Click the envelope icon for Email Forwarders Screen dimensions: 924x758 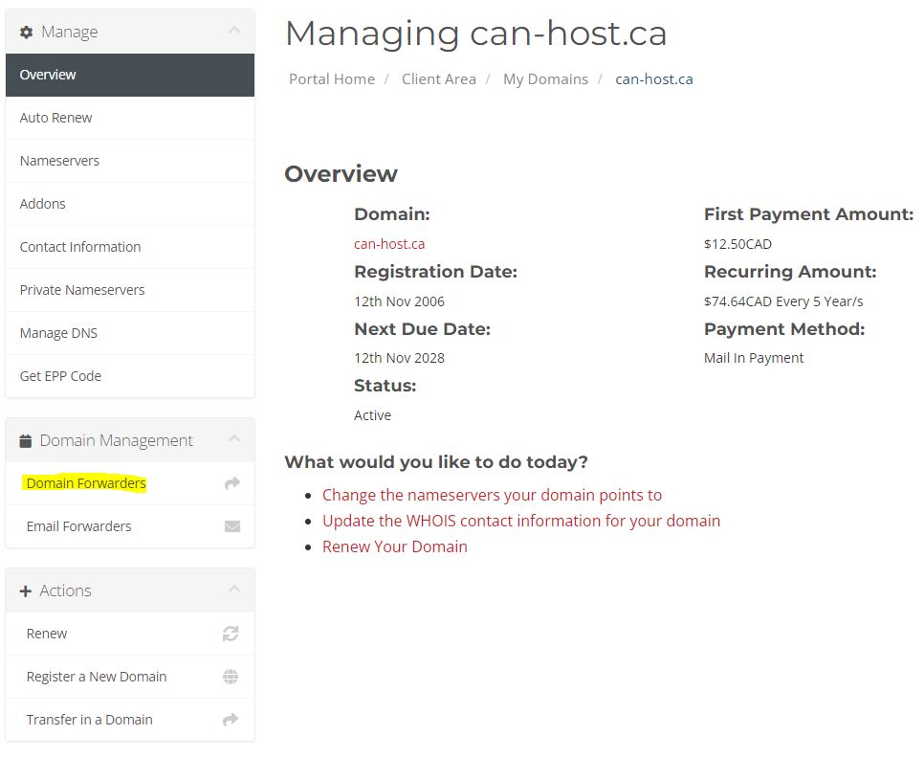click(231, 526)
